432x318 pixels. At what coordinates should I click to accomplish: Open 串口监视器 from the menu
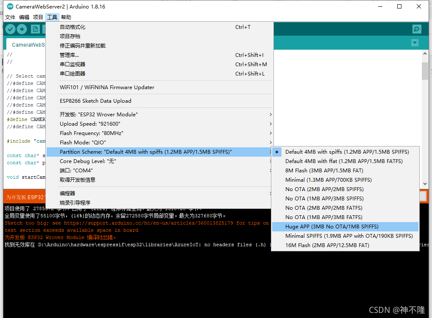159,64
